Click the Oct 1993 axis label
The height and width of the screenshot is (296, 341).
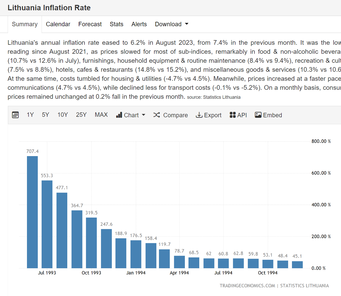pos(91,273)
